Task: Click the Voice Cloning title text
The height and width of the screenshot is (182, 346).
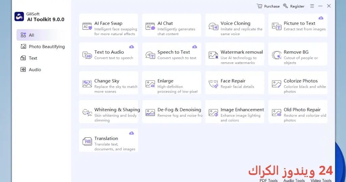Action: (236, 23)
